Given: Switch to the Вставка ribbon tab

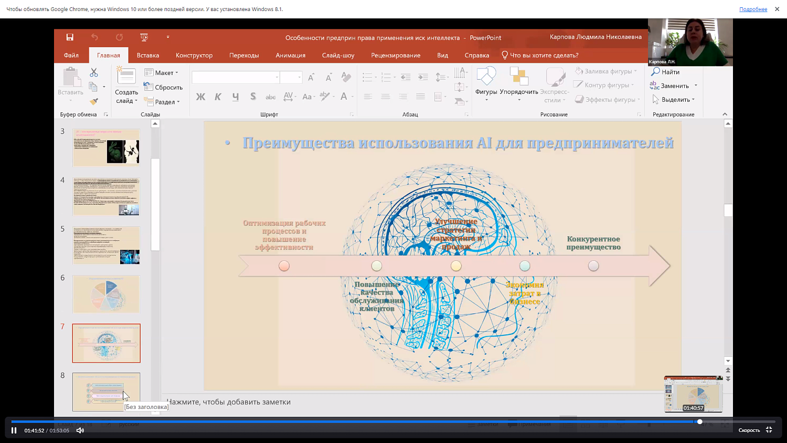Looking at the screenshot, I should tap(147, 55).
